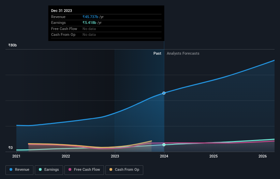Click the 2023 x-axis label
Image resolution: width=280 pixels, height=179 pixels.
[115, 156]
